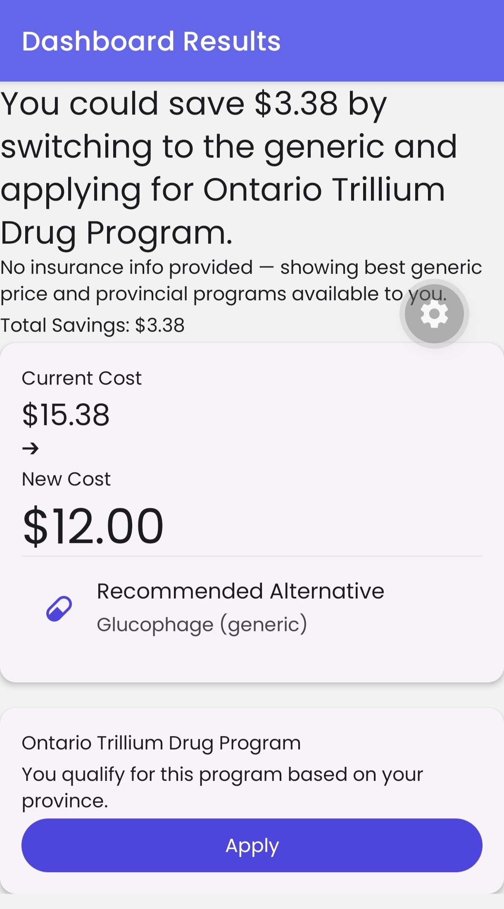Click the arrow between current and new cost
504x909 pixels.
coord(31,448)
